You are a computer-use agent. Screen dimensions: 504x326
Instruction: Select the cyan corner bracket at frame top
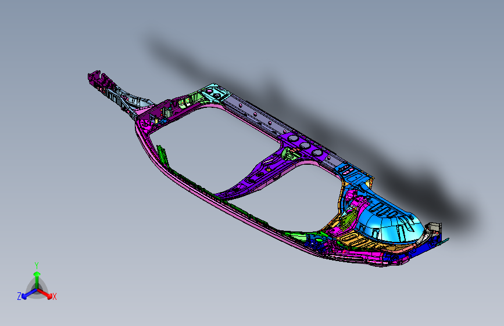pyautogui.click(x=216, y=92)
